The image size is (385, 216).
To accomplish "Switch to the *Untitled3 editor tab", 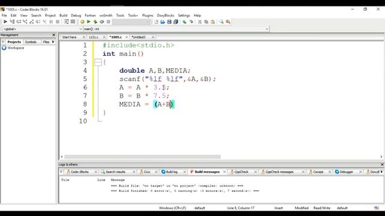I will 138,37.
